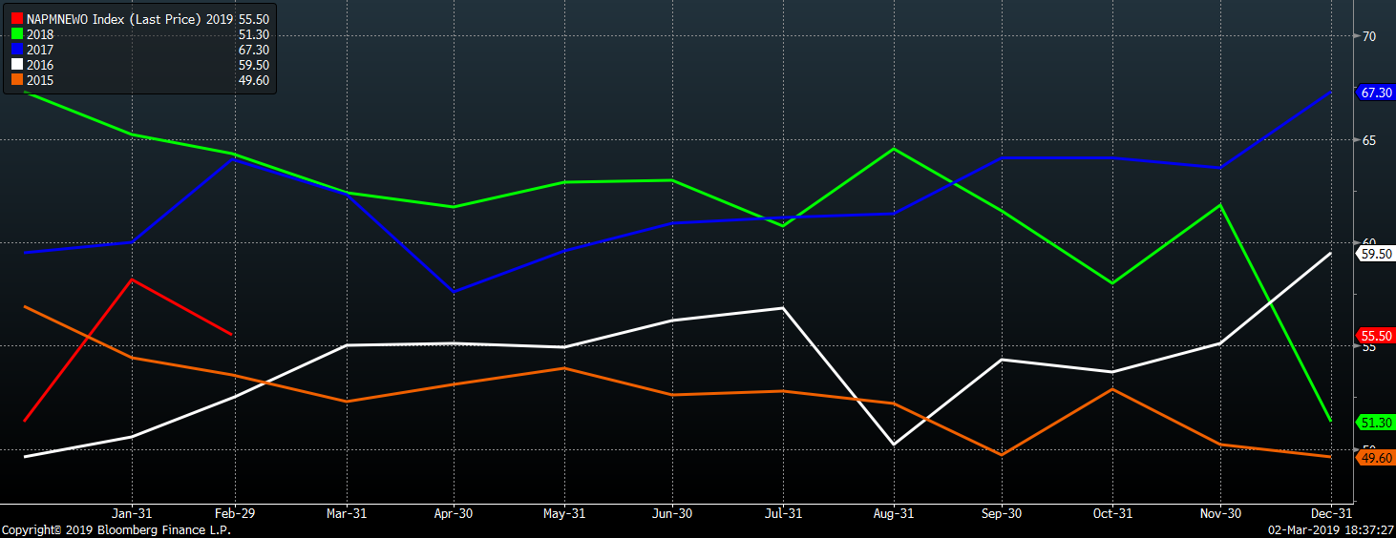Click the green 51.30 price tag
Screen dimensions: 1396x538
point(1375,423)
